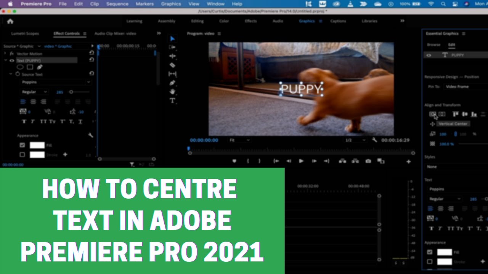Image resolution: width=488 pixels, height=274 pixels.
Task: Click the Lift button in Program monitor
Action: pos(342,161)
